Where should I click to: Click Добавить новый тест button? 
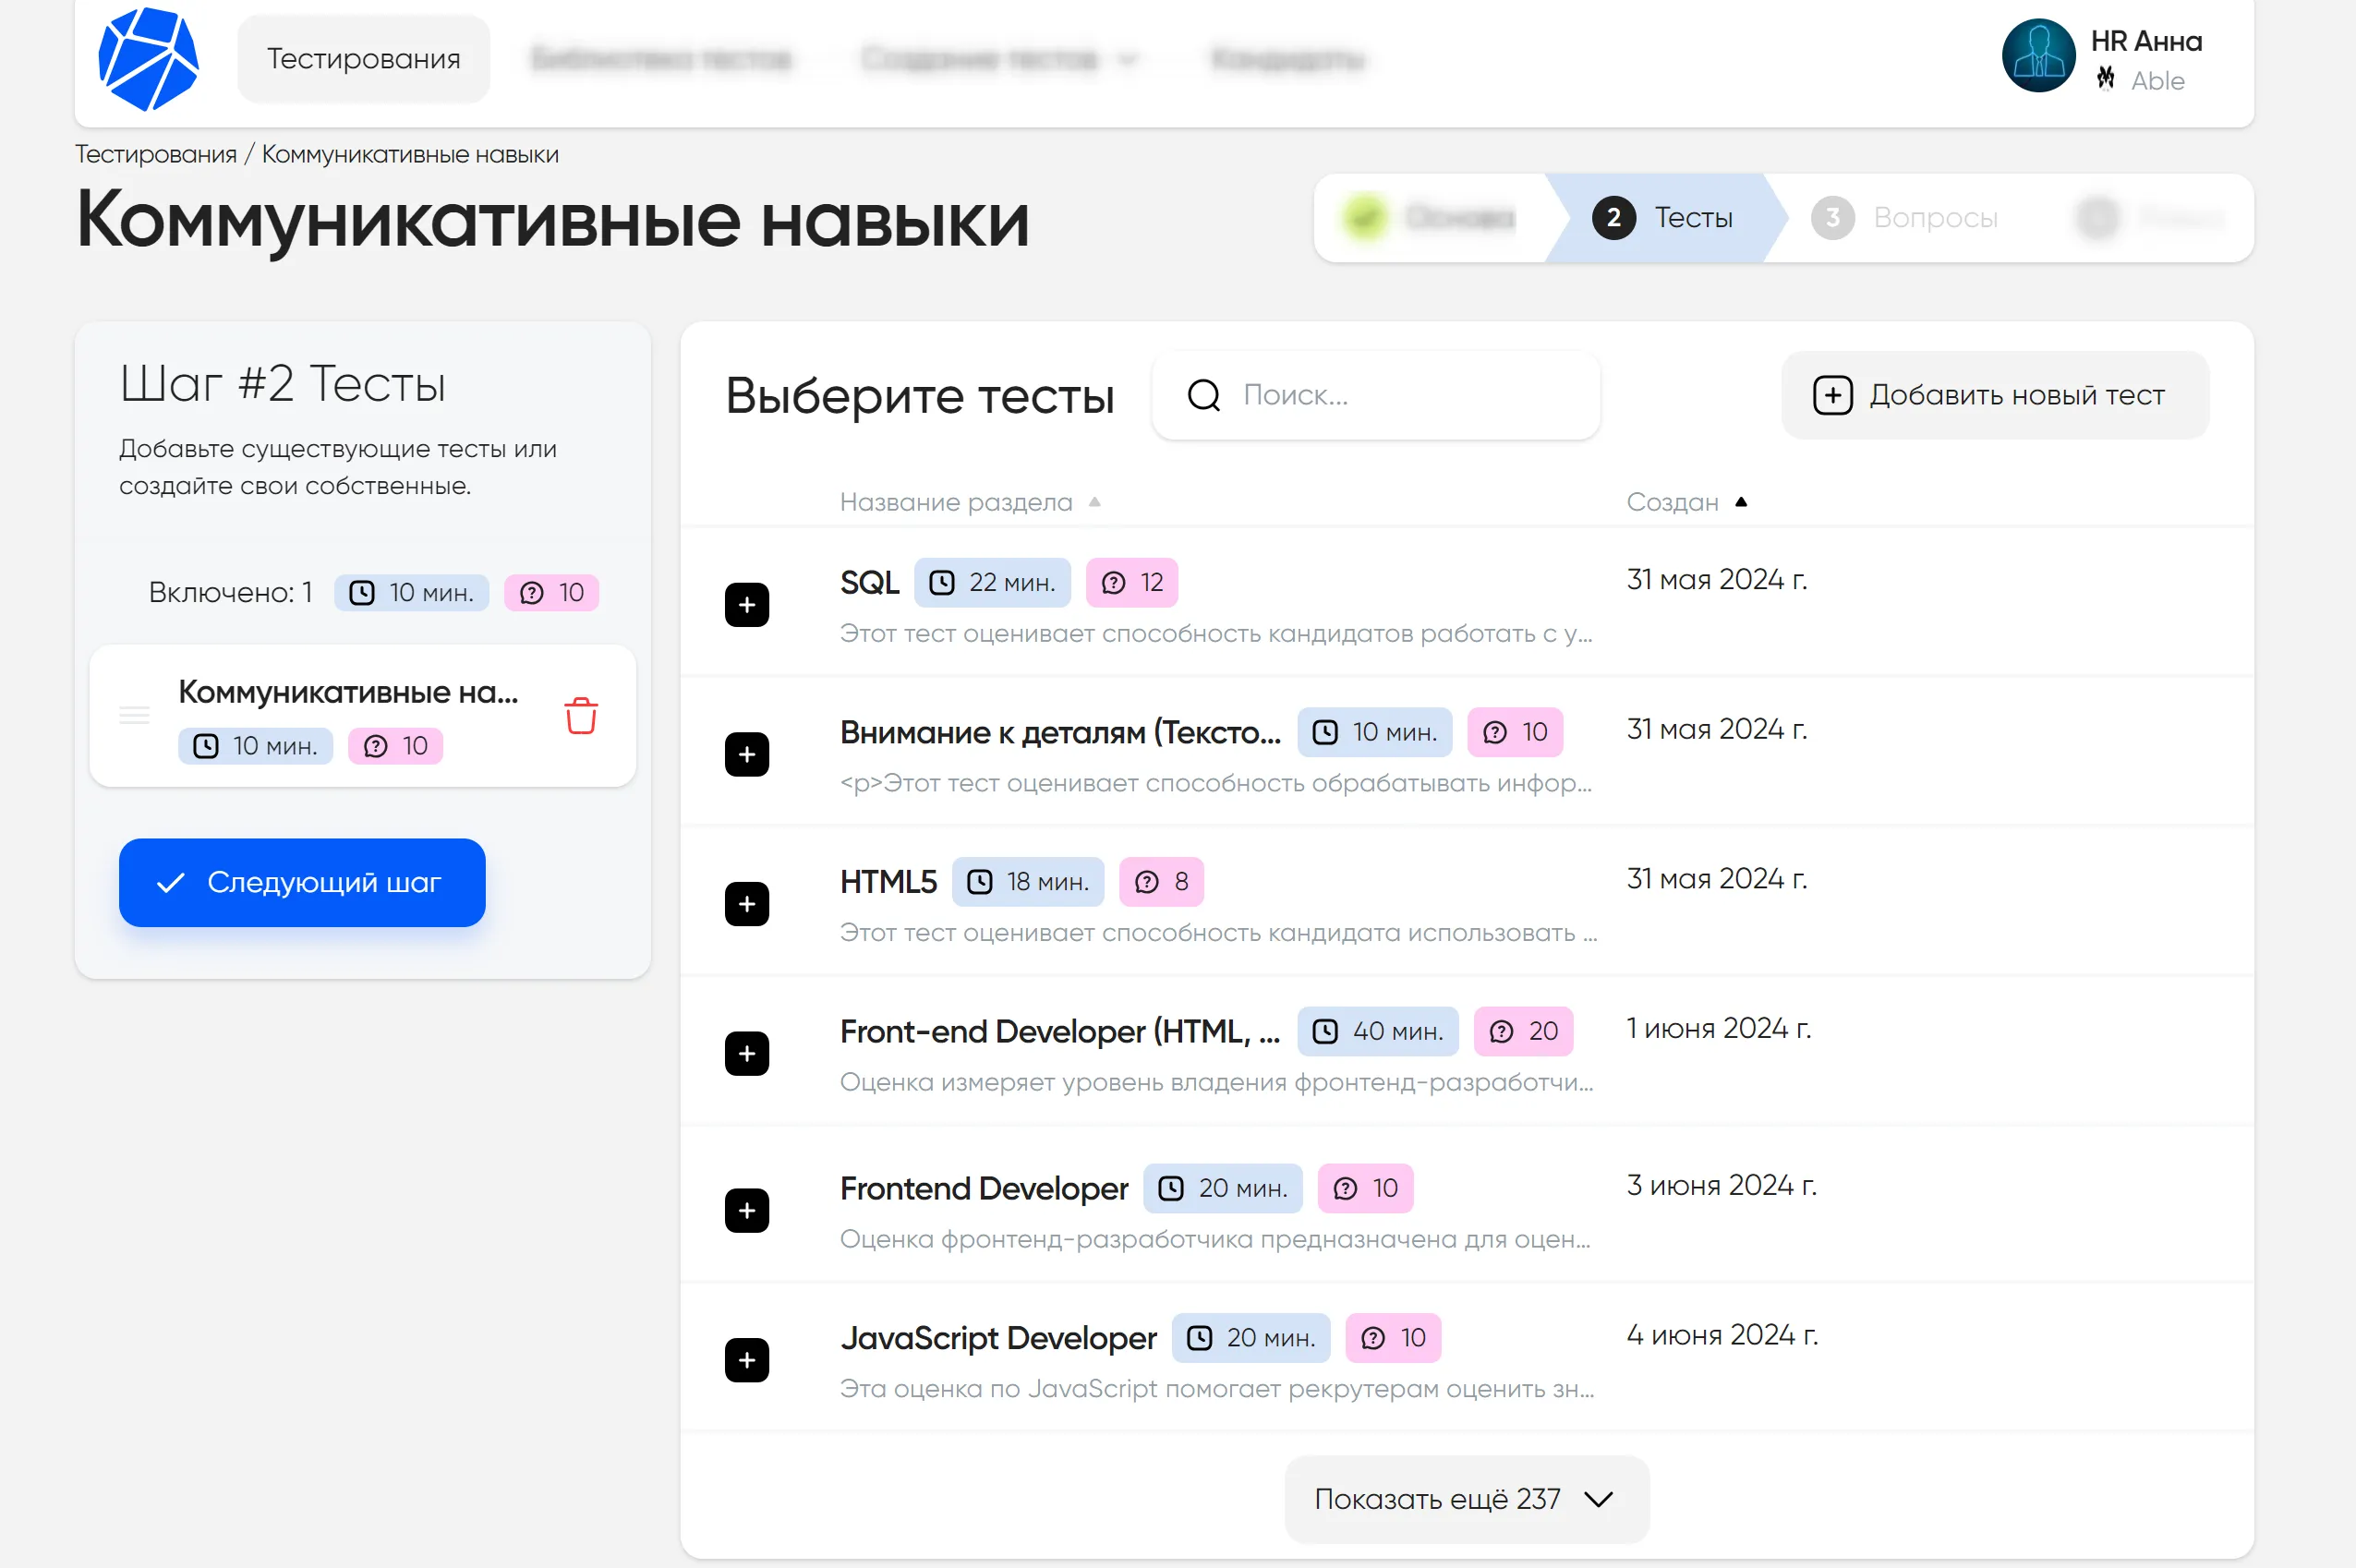point(1994,394)
